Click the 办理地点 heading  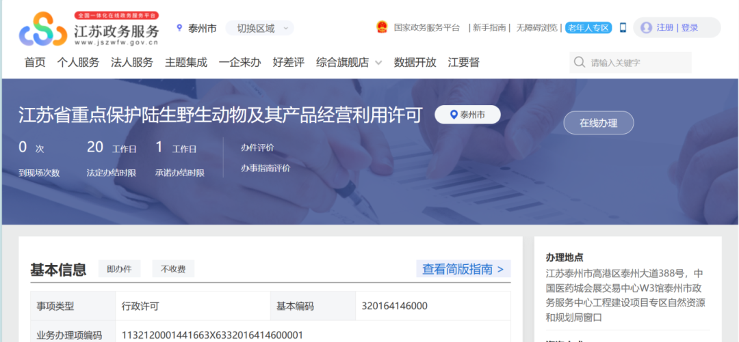point(564,257)
